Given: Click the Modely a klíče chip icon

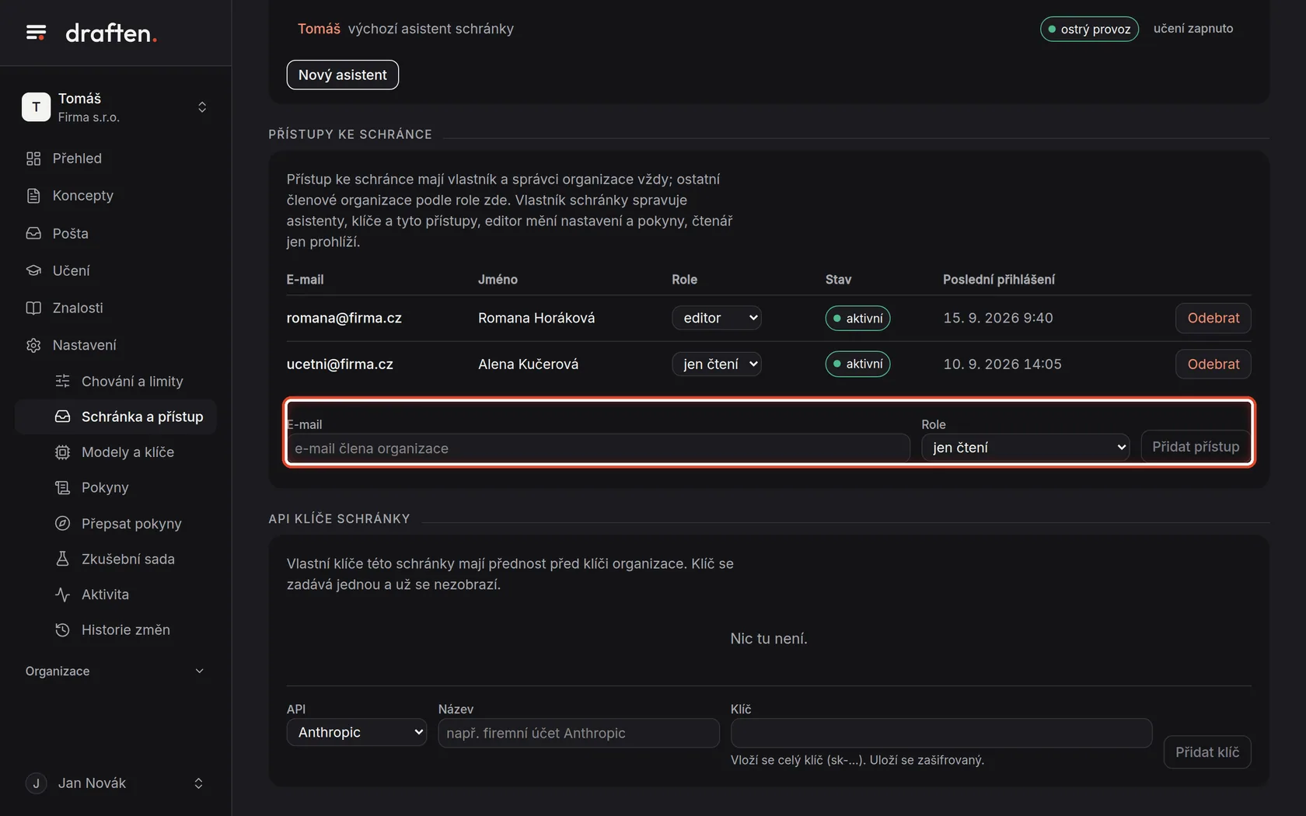Looking at the screenshot, I should (63, 452).
